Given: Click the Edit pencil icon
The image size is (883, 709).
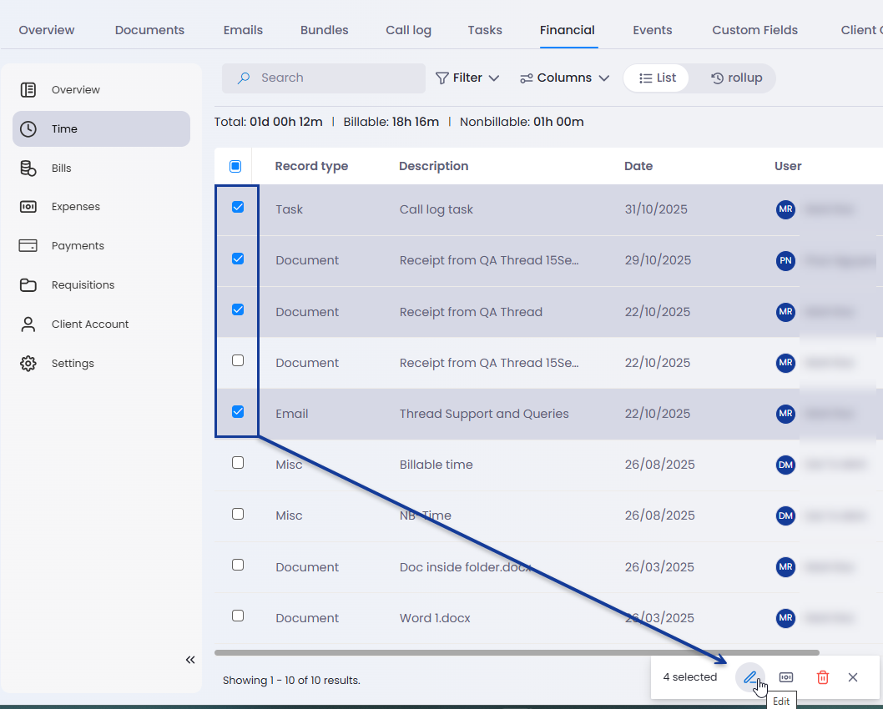Looking at the screenshot, I should [x=749, y=677].
